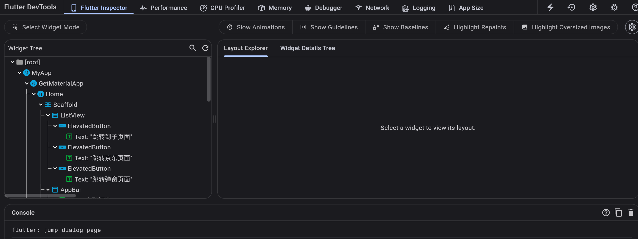
Task: Open the Debugger tab
Action: tap(323, 8)
